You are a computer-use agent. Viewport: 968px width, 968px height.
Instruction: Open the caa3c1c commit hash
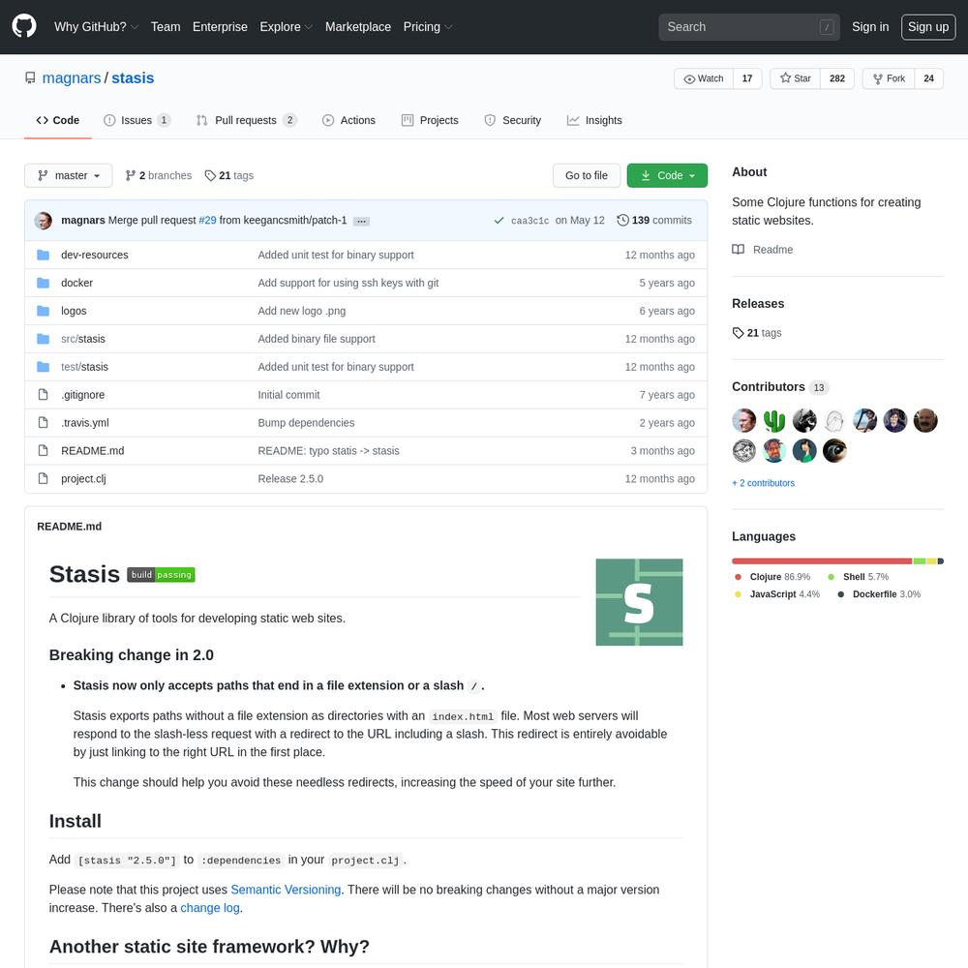tap(529, 221)
